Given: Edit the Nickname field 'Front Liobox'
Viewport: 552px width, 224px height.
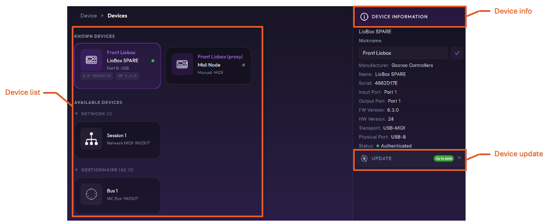Looking at the screenshot, I should pyautogui.click(x=403, y=53).
